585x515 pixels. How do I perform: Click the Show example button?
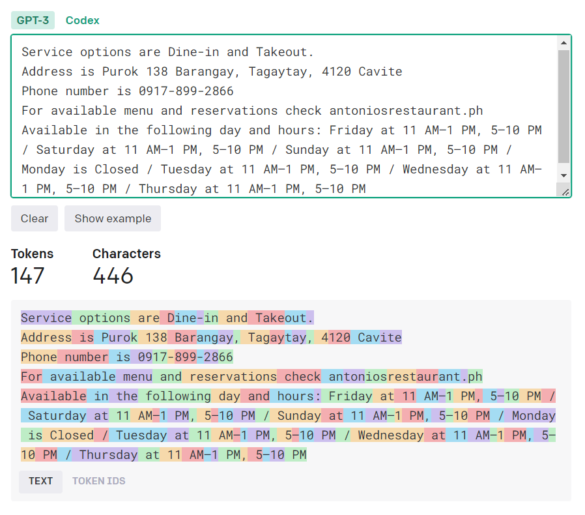[x=113, y=218]
